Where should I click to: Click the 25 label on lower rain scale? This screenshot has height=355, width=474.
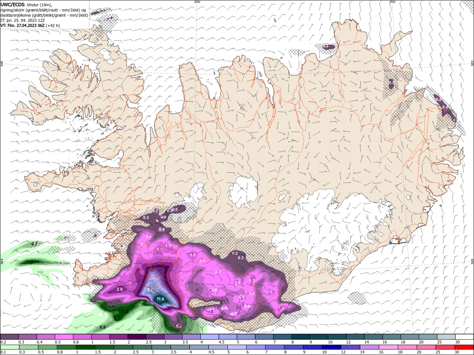(438, 352)
